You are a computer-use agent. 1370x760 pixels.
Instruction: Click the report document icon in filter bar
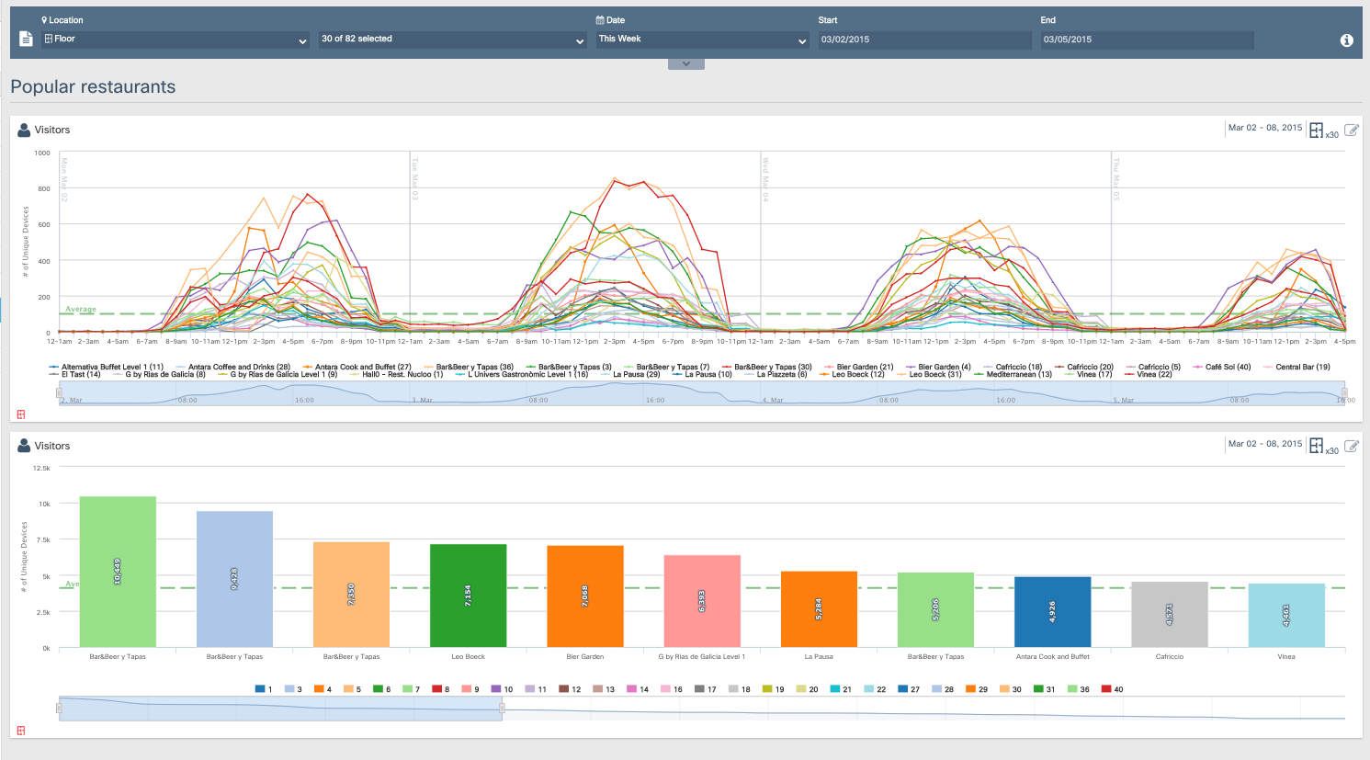26,40
